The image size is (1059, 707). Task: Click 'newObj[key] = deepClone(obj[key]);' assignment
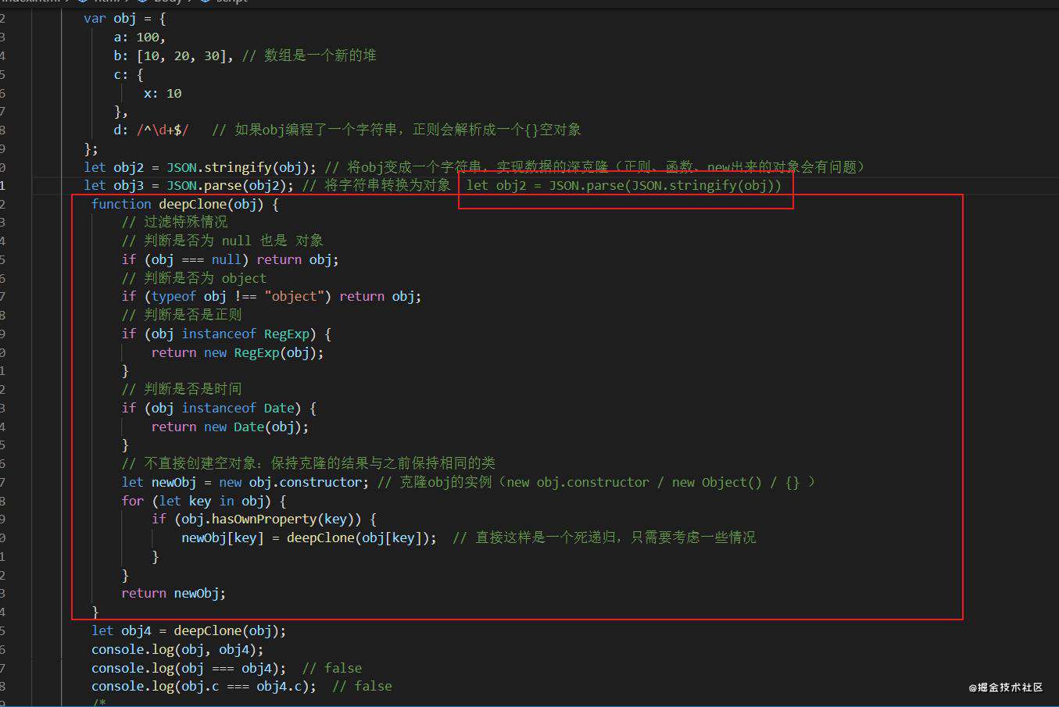pos(309,537)
